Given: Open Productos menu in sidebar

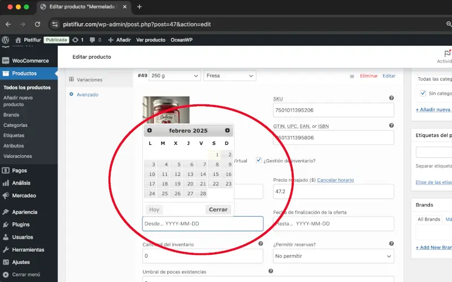Looking at the screenshot, I should click(x=29, y=73).
